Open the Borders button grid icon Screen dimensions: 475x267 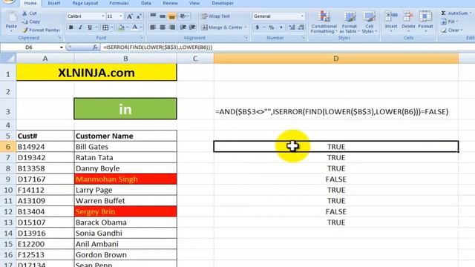(105, 27)
